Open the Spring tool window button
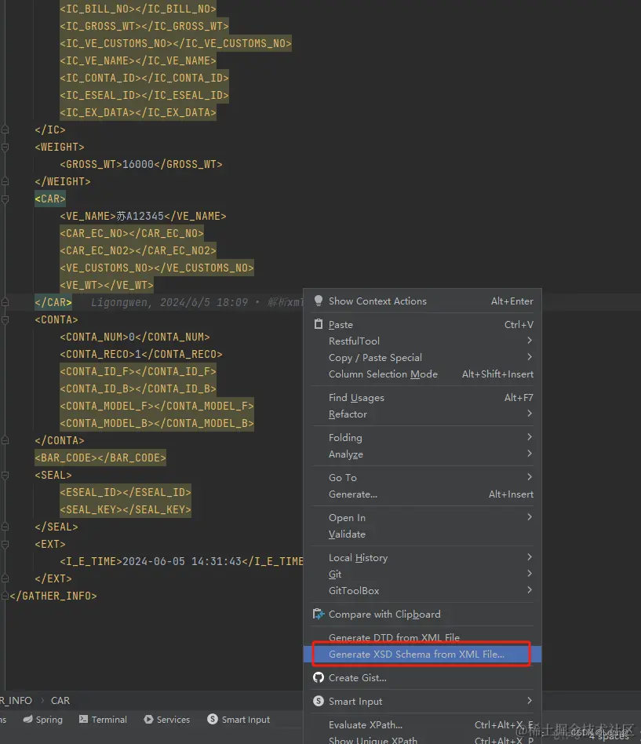Image resolution: width=641 pixels, height=744 pixels. pos(42,720)
